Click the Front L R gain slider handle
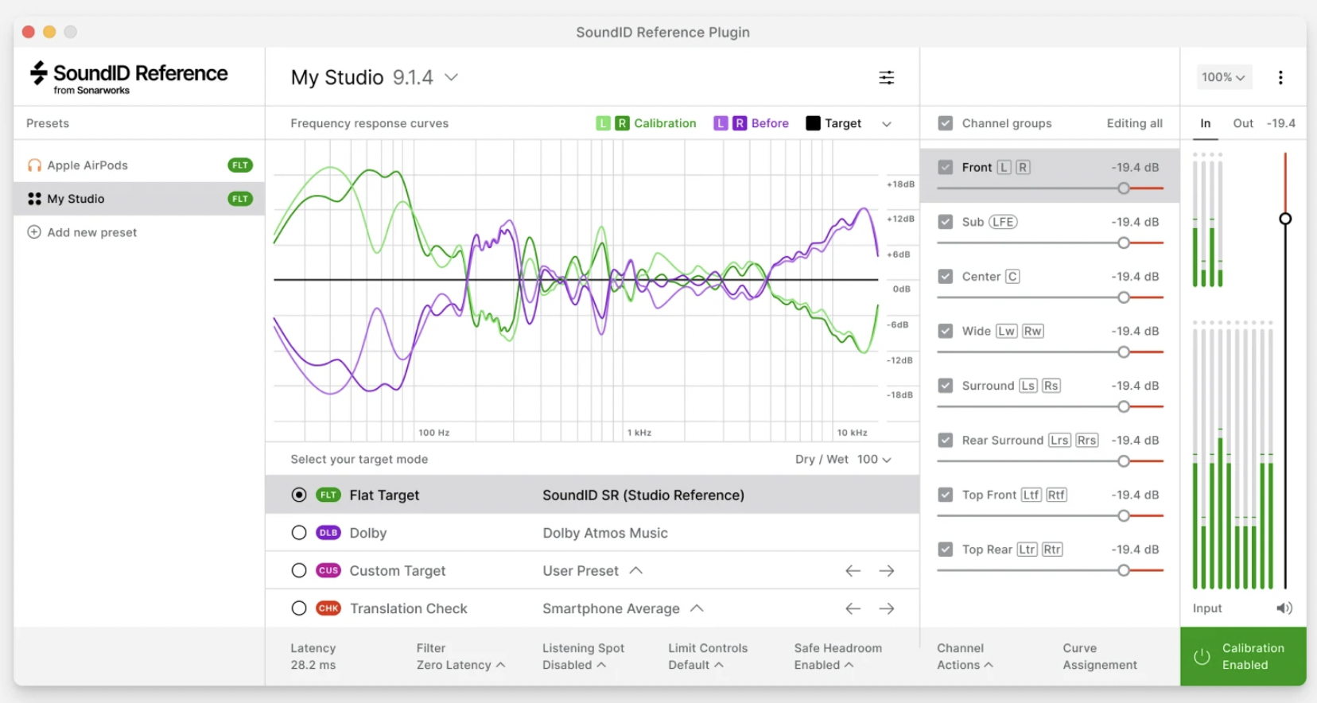The image size is (1317, 703). [x=1124, y=188]
